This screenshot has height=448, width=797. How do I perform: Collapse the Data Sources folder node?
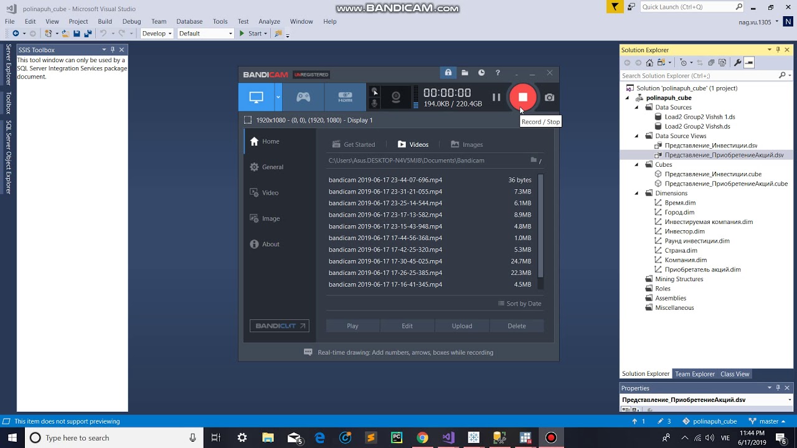(x=636, y=108)
